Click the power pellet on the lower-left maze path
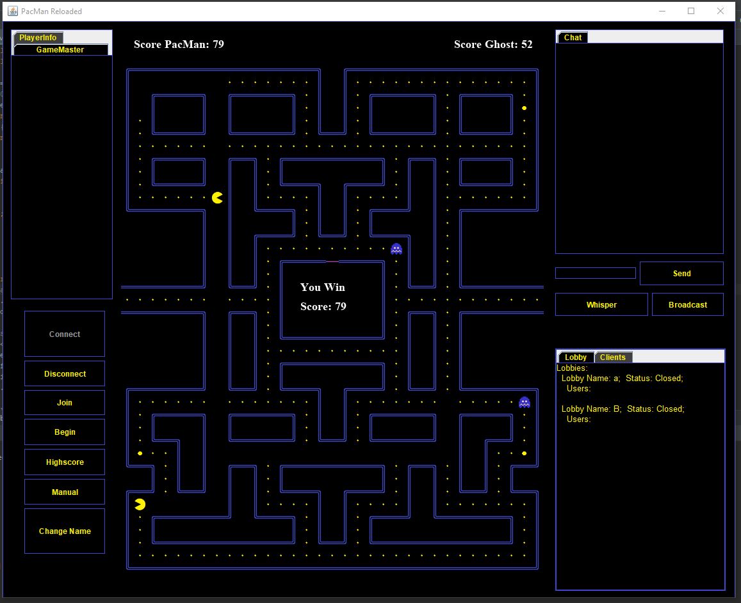This screenshot has width=741, height=603. [x=140, y=452]
